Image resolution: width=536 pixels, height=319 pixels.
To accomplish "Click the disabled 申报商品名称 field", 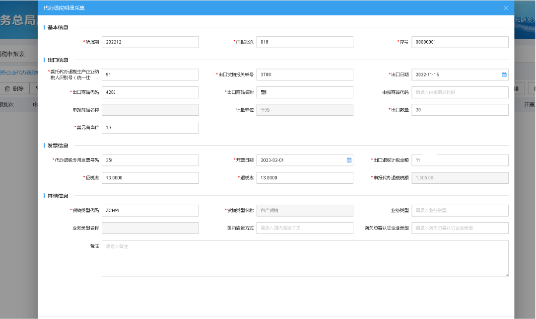I will coord(150,110).
